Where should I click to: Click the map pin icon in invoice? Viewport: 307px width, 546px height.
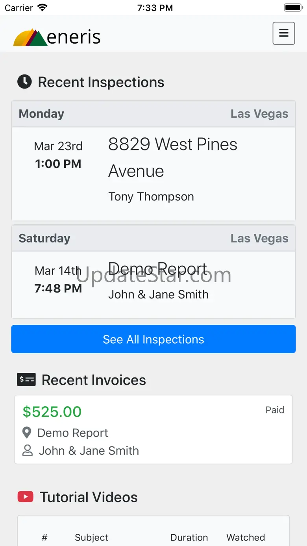27,433
